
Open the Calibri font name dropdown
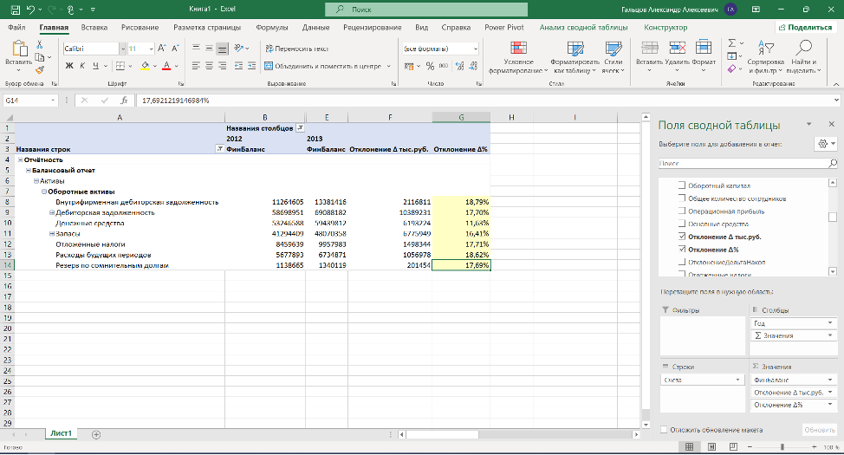pos(123,49)
